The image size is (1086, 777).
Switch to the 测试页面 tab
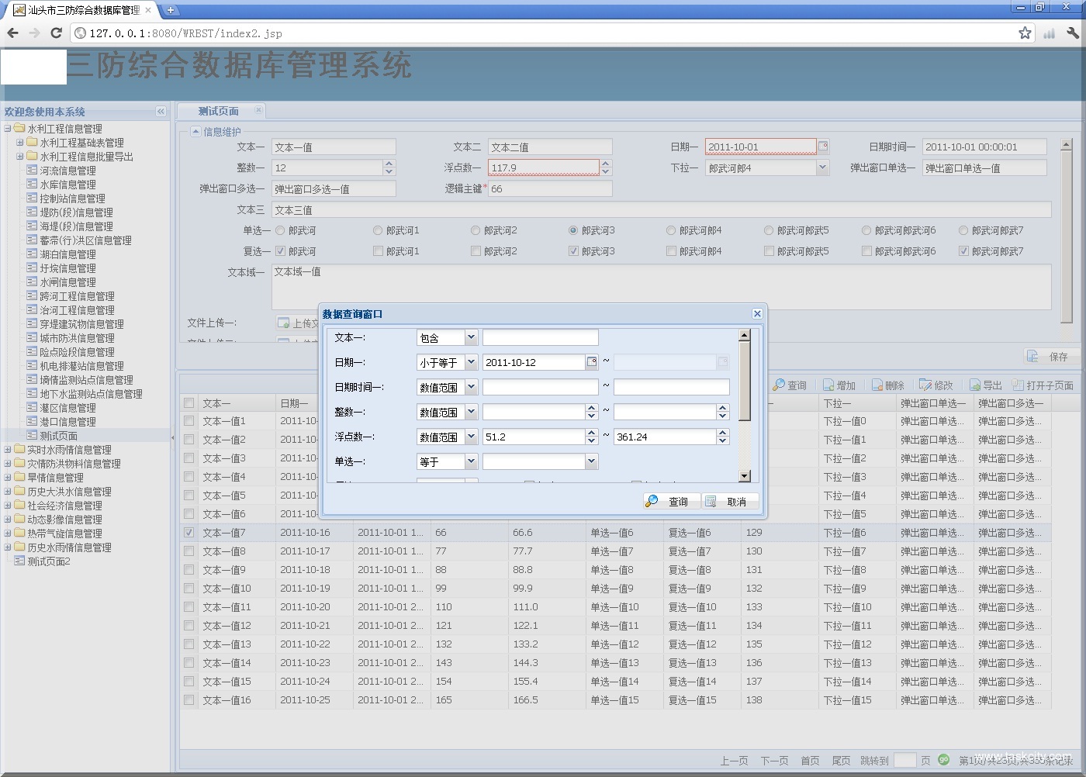[218, 112]
